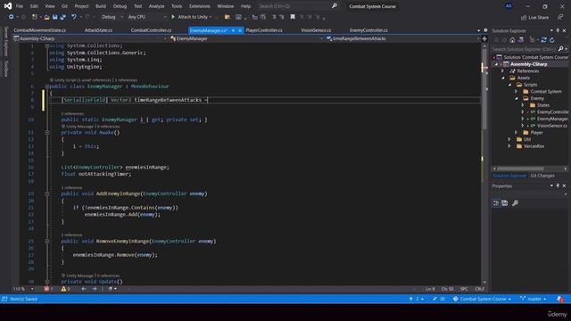The width and height of the screenshot is (571, 321).
Task: Pin the EnemyManager.cs tab
Action: (233, 30)
